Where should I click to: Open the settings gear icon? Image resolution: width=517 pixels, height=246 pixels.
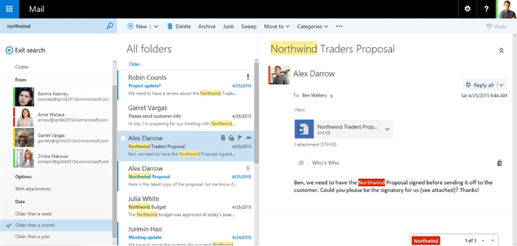point(467,9)
